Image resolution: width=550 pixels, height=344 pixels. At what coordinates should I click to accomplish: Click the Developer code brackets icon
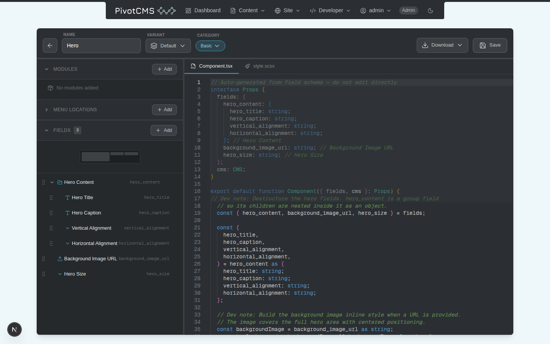(x=313, y=11)
